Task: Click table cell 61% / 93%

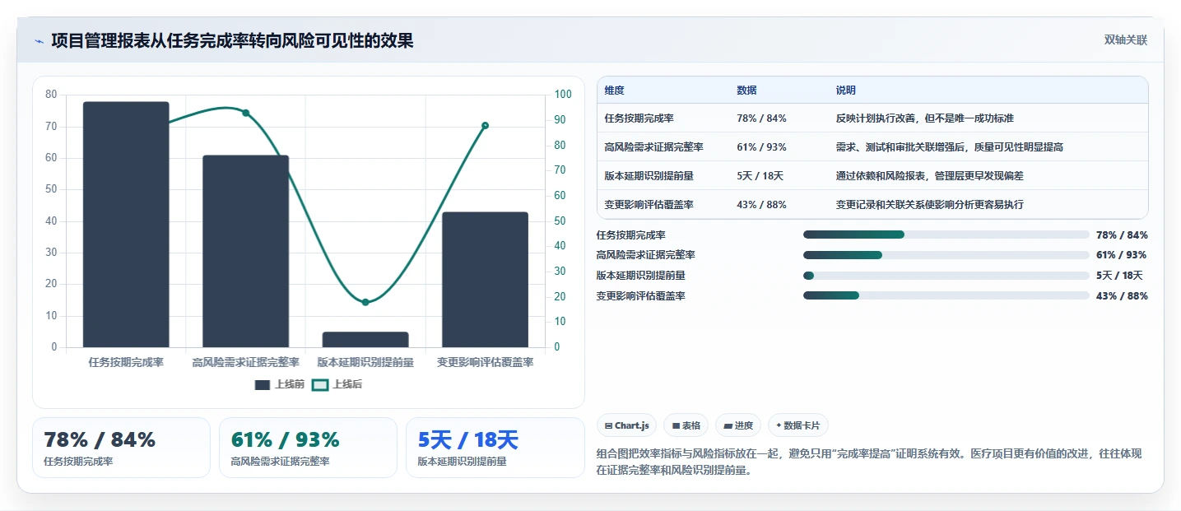Action: coord(761,147)
